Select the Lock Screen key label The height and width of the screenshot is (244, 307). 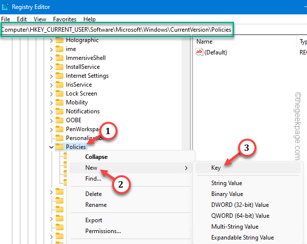(x=81, y=94)
